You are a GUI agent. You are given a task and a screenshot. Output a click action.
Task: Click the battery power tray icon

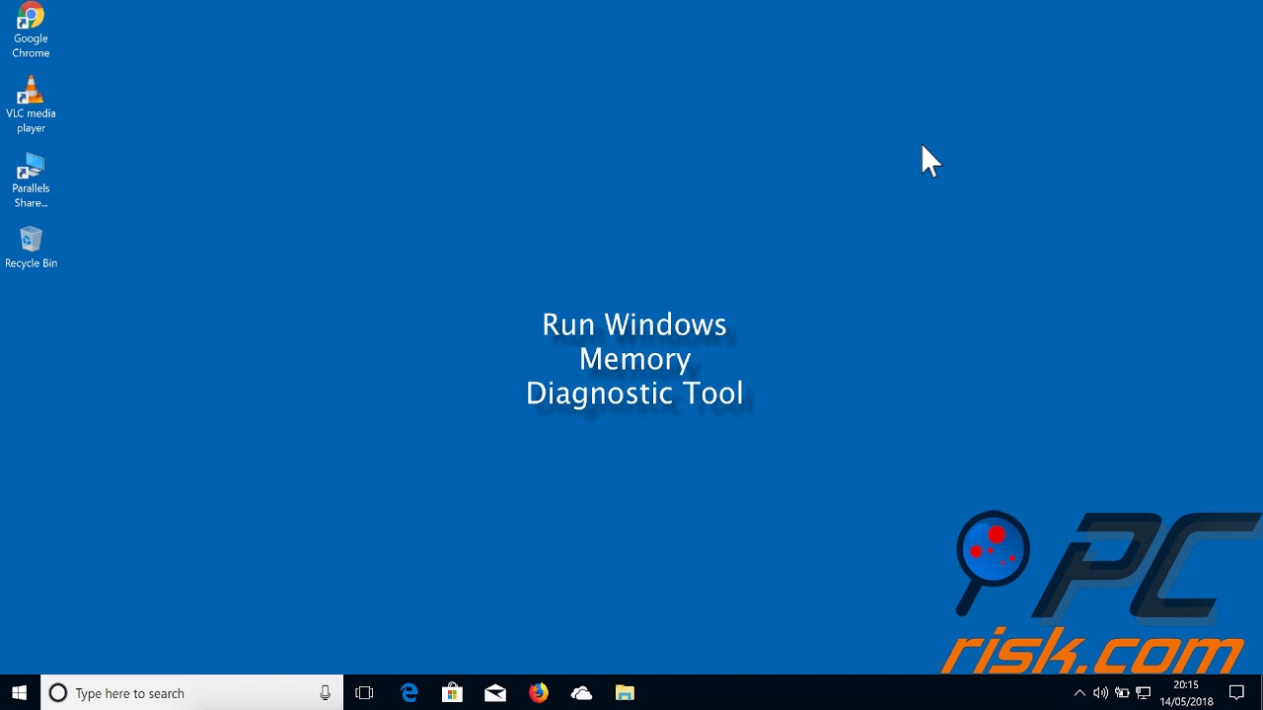tap(1122, 693)
